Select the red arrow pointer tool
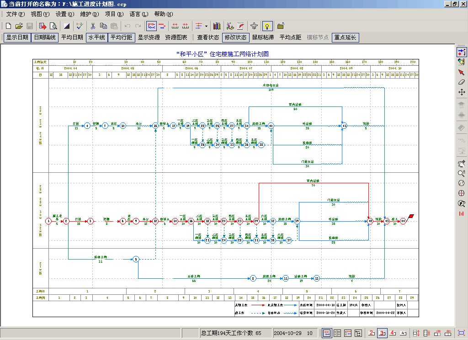 pyautogui.click(x=462, y=72)
